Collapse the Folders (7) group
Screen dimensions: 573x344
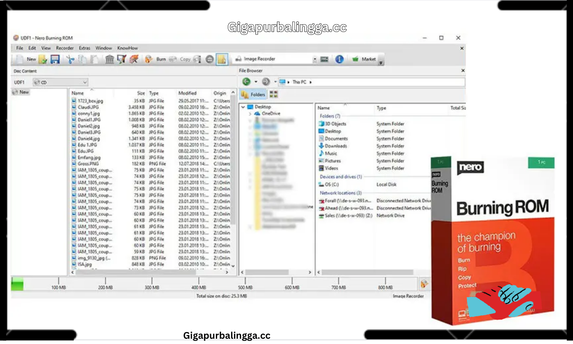coord(329,116)
